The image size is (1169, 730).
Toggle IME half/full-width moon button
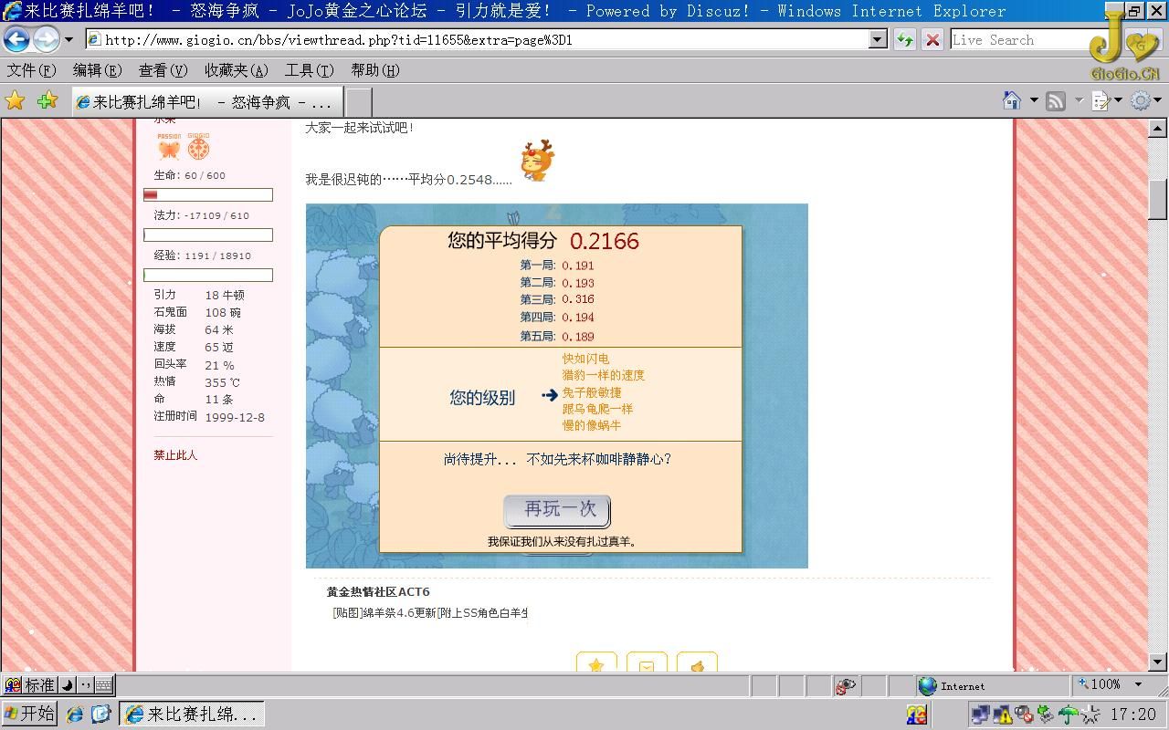(x=68, y=684)
